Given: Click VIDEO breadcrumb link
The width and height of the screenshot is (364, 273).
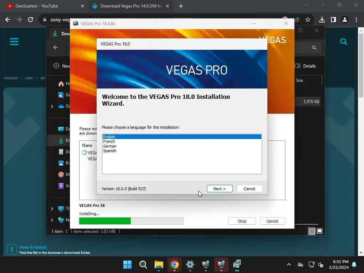Looking at the screenshot, I should pos(29,78).
